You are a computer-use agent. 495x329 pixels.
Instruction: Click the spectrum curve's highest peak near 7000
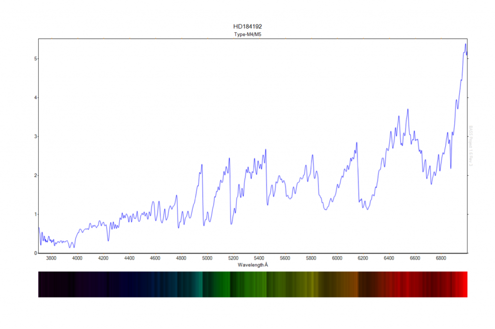click(466, 44)
